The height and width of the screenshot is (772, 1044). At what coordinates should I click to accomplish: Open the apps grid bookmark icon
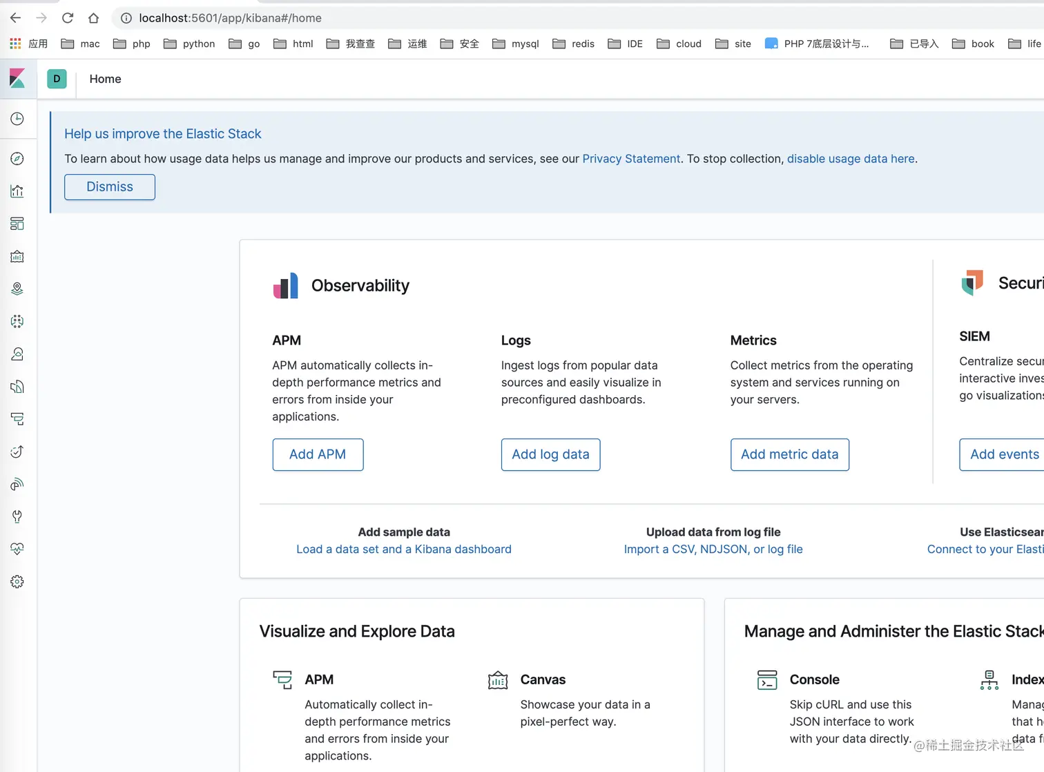coord(15,44)
